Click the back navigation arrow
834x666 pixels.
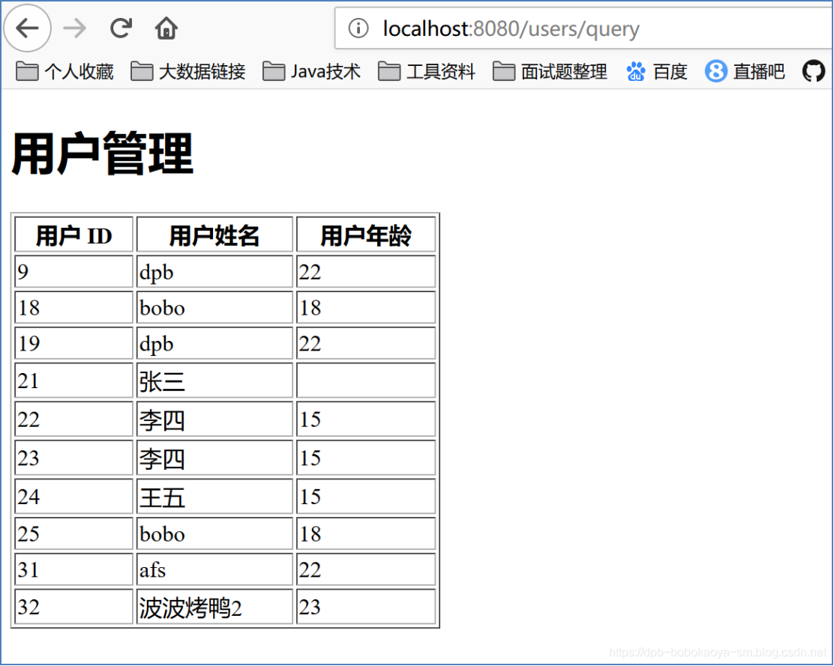[x=27, y=28]
